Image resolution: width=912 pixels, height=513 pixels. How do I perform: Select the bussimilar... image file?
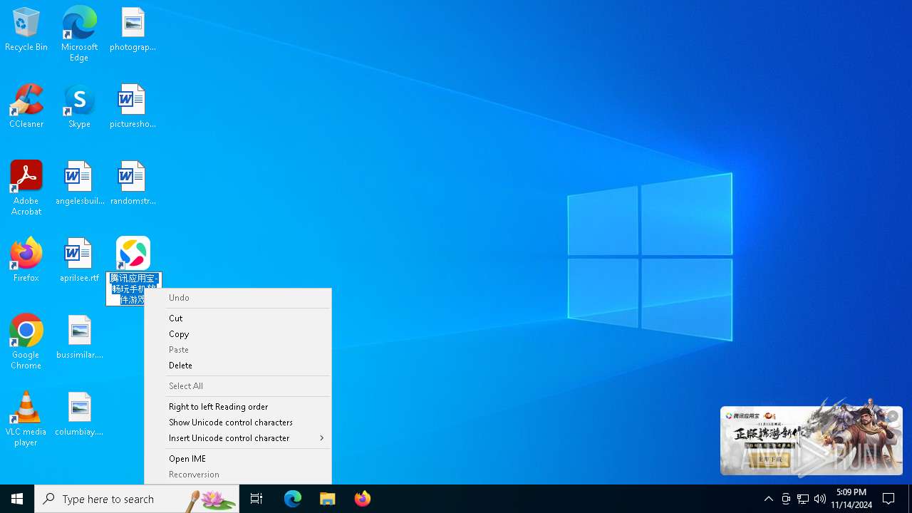coord(79,337)
